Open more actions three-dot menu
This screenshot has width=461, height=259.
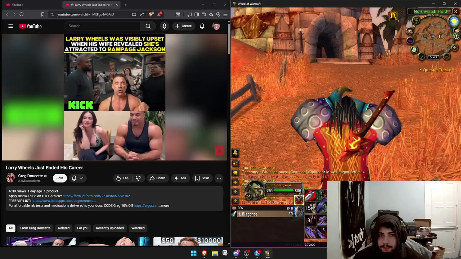(219, 178)
